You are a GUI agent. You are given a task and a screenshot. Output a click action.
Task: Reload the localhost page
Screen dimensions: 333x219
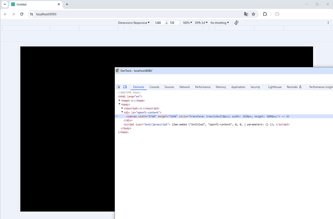point(22,14)
